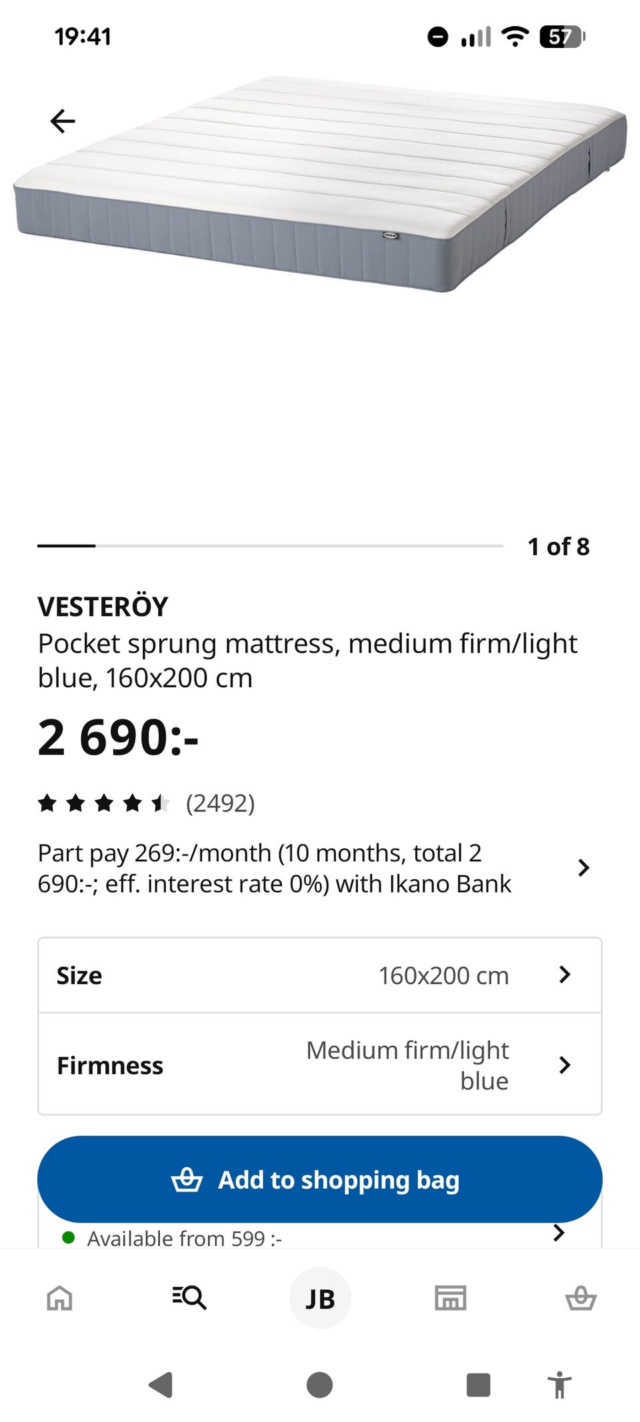Open the 2492 reviews count link
The height and width of the screenshot is (1422, 640).
click(220, 803)
